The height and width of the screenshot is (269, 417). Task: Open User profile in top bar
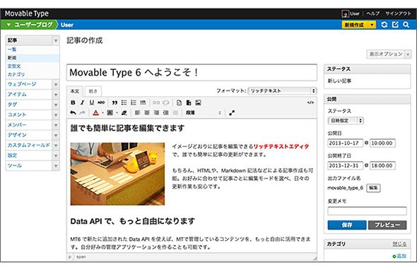(x=351, y=13)
